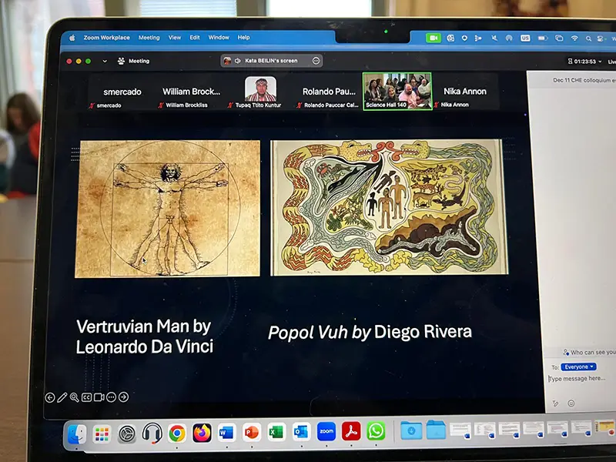Select the pen annotation tool
The image size is (616, 462).
point(62,397)
